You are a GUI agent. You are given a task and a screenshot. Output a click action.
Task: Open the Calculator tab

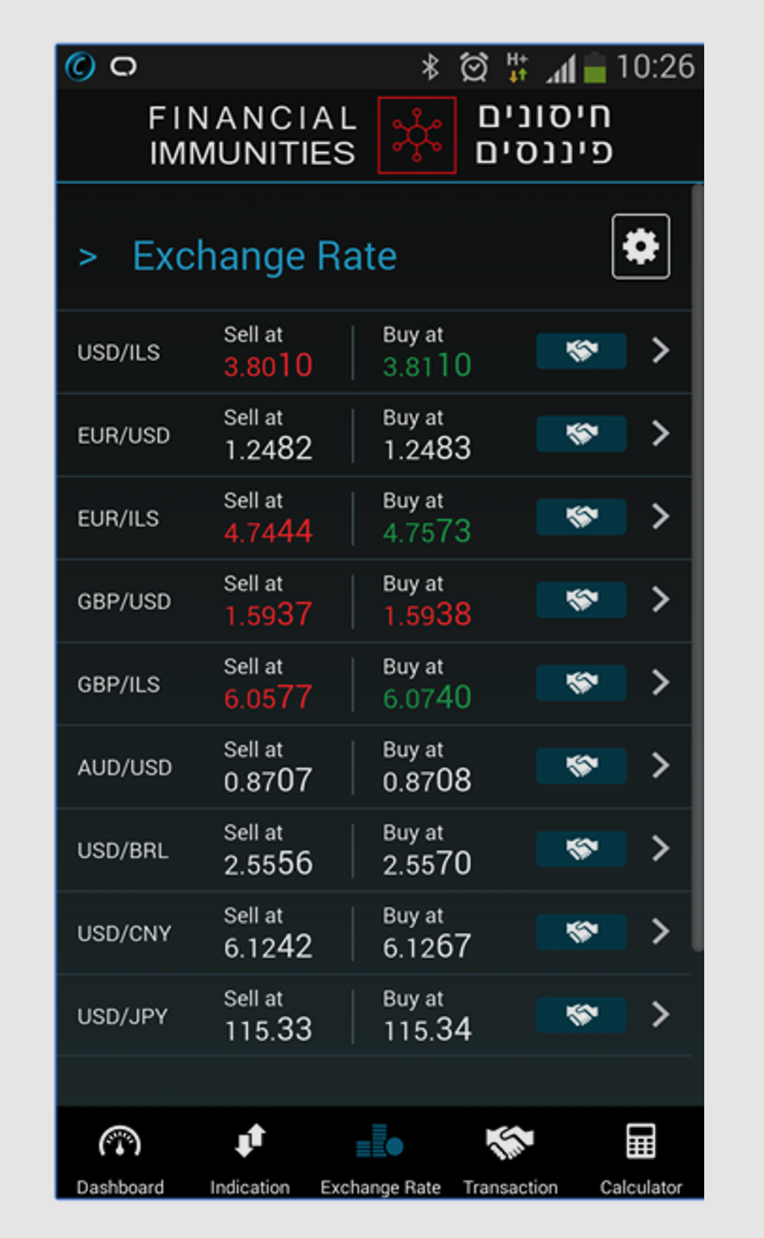click(x=641, y=1159)
